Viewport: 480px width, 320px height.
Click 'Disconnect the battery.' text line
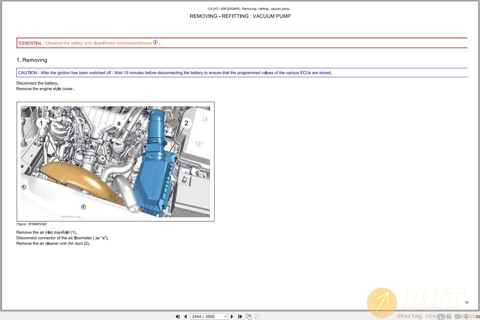pos(37,83)
